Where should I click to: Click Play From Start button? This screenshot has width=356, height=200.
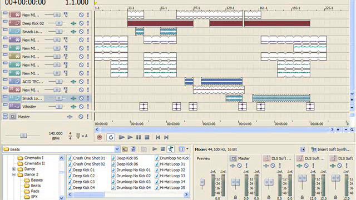click(x=122, y=137)
